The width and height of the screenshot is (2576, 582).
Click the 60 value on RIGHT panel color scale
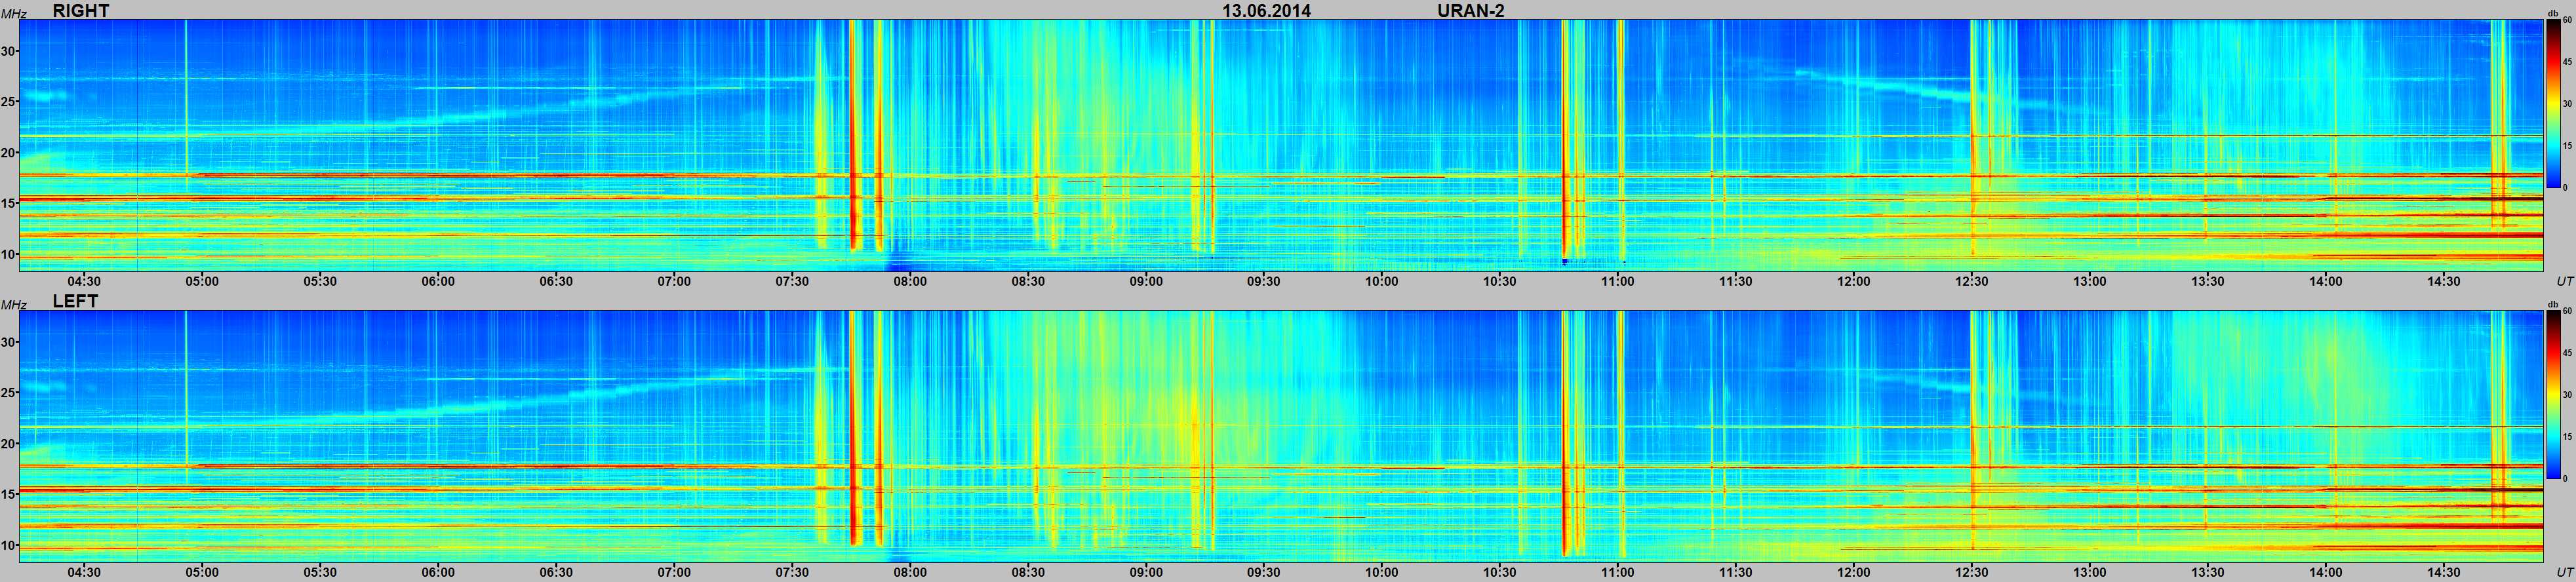point(2567,21)
